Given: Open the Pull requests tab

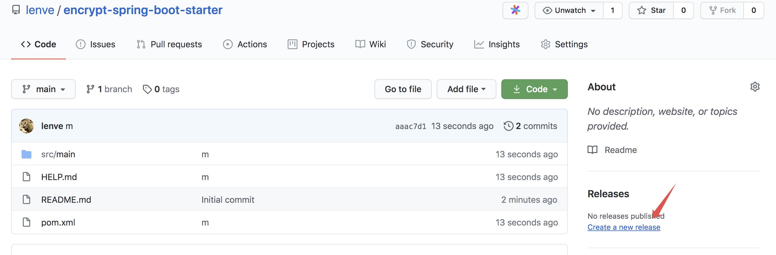Looking at the screenshot, I should click(x=169, y=44).
